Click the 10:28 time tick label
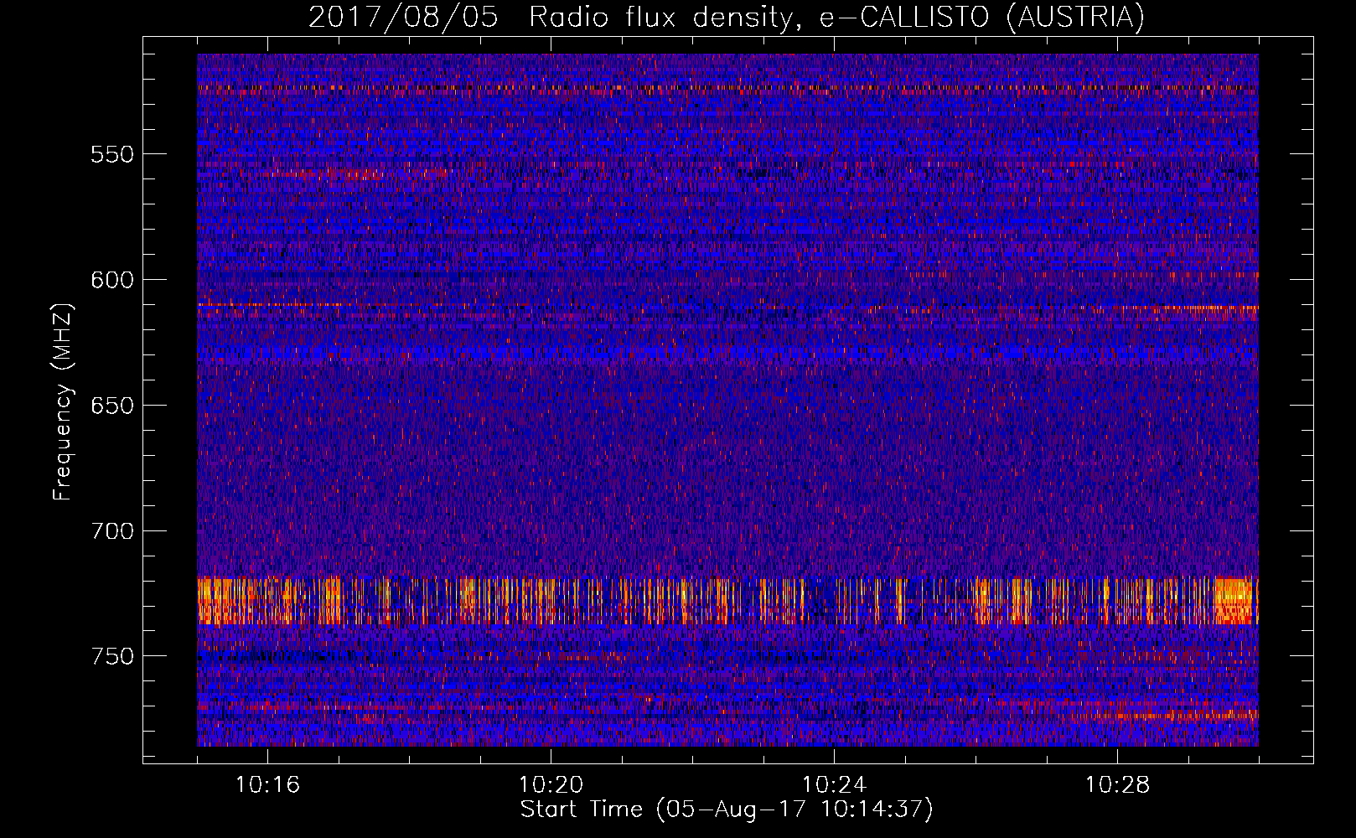This screenshot has width=1356, height=838. [x=1117, y=785]
